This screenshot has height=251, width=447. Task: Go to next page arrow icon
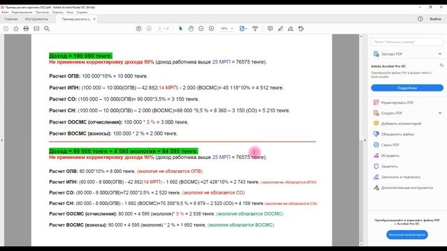point(149,29)
